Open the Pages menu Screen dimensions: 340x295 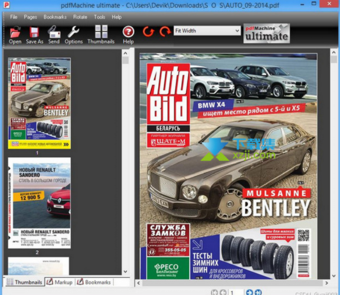pos(30,17)
